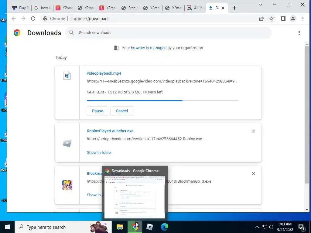The height and width of the screenshot is (233, 311).
Task: Cancel the videoplayback.mp4 download
Action: pyautogui.click(x=122, y=111)
